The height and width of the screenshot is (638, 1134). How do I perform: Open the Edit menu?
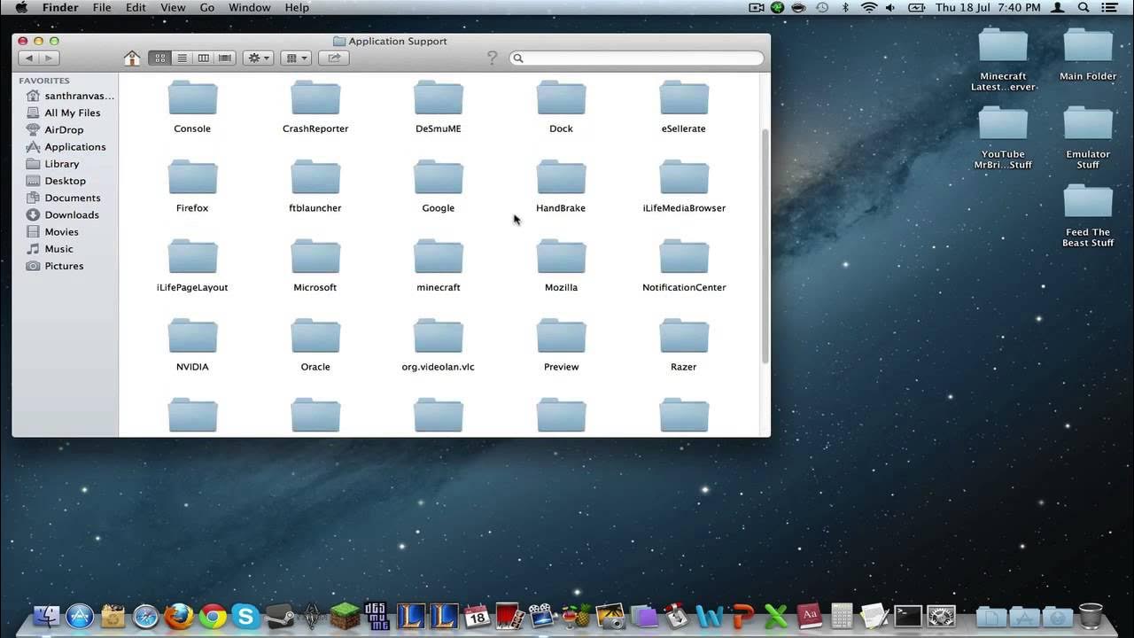point(136,7)
